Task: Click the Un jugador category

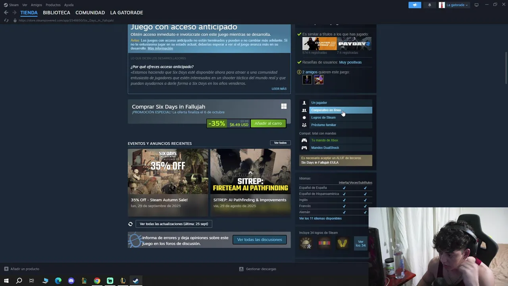Action: pyautogui.click(x=341, y=103)
